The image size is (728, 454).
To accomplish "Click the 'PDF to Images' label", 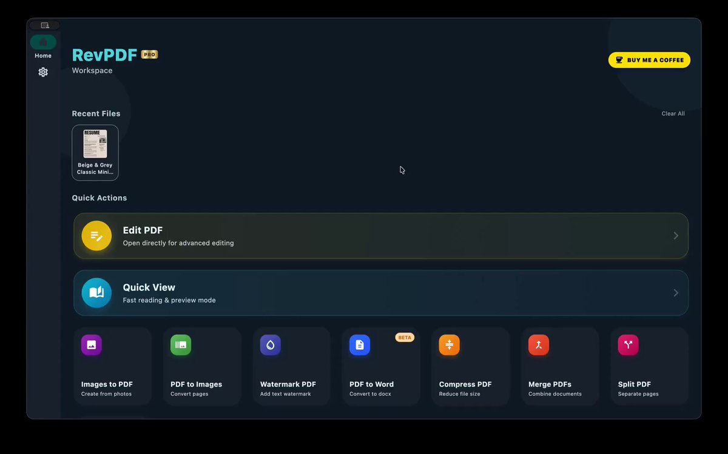I will click(x=197, y=384).
